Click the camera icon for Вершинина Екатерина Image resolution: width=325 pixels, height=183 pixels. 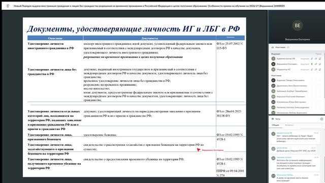point(316,64)
